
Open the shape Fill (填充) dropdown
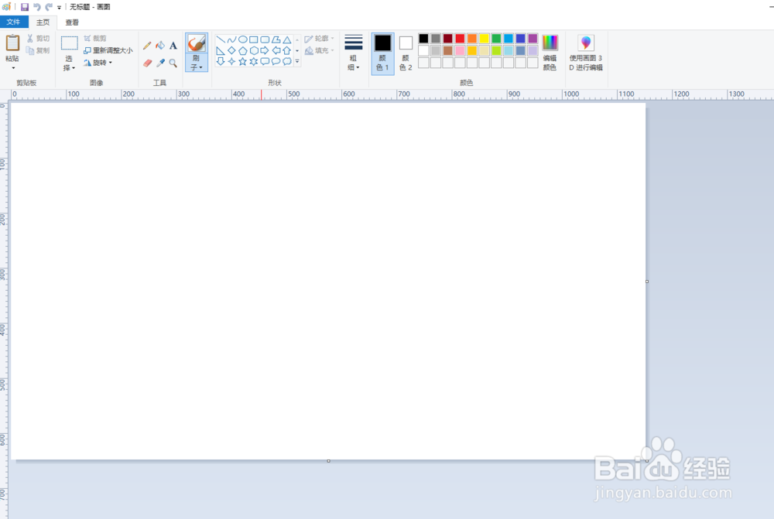click(x=320, y=50)
